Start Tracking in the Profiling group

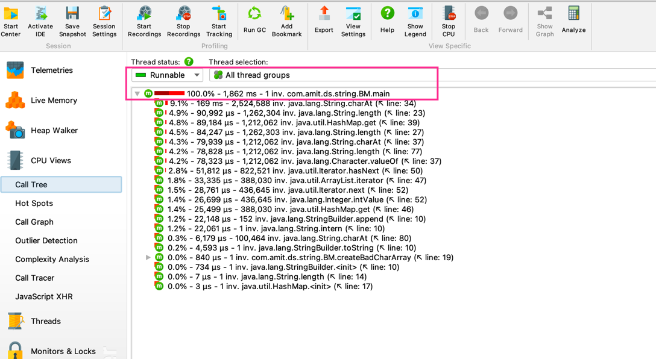coord(219,22)
